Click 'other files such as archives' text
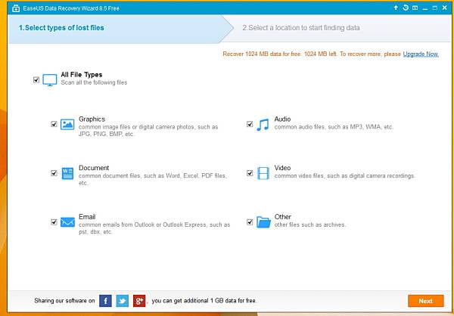Viewport: 454px width, 316px height. tap(310, 225)
